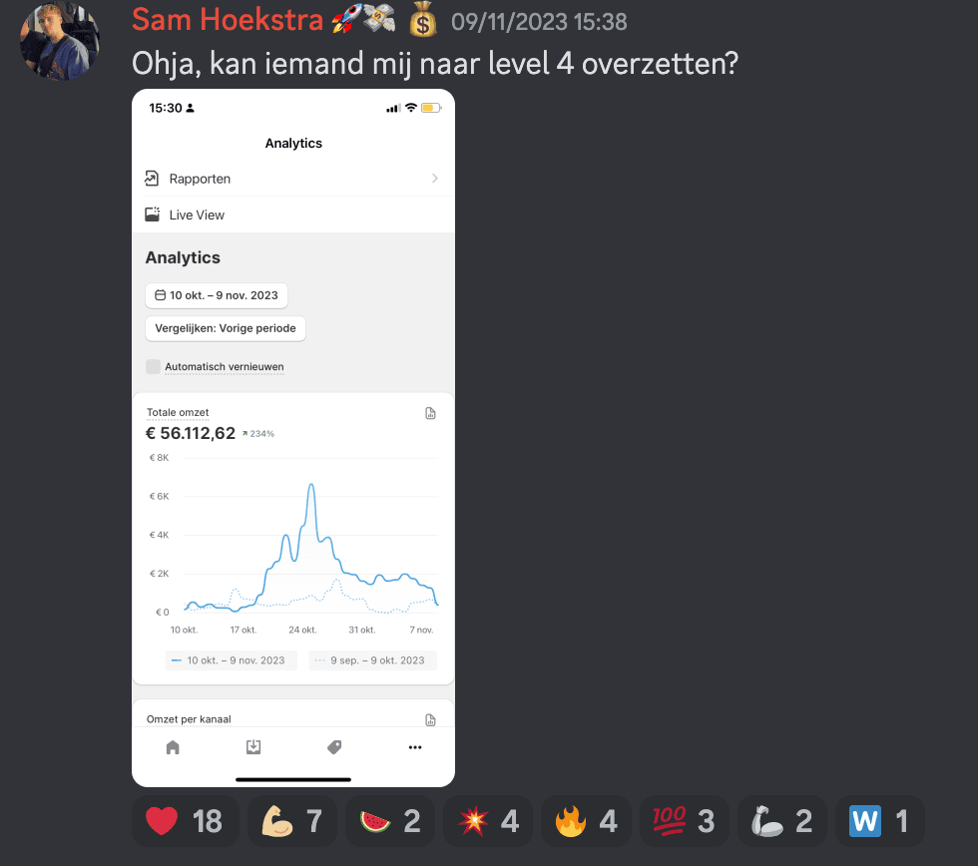Click the Totale omzet report export icon
The width and height of the screenshot is (978, 866).
click(431, 413)
